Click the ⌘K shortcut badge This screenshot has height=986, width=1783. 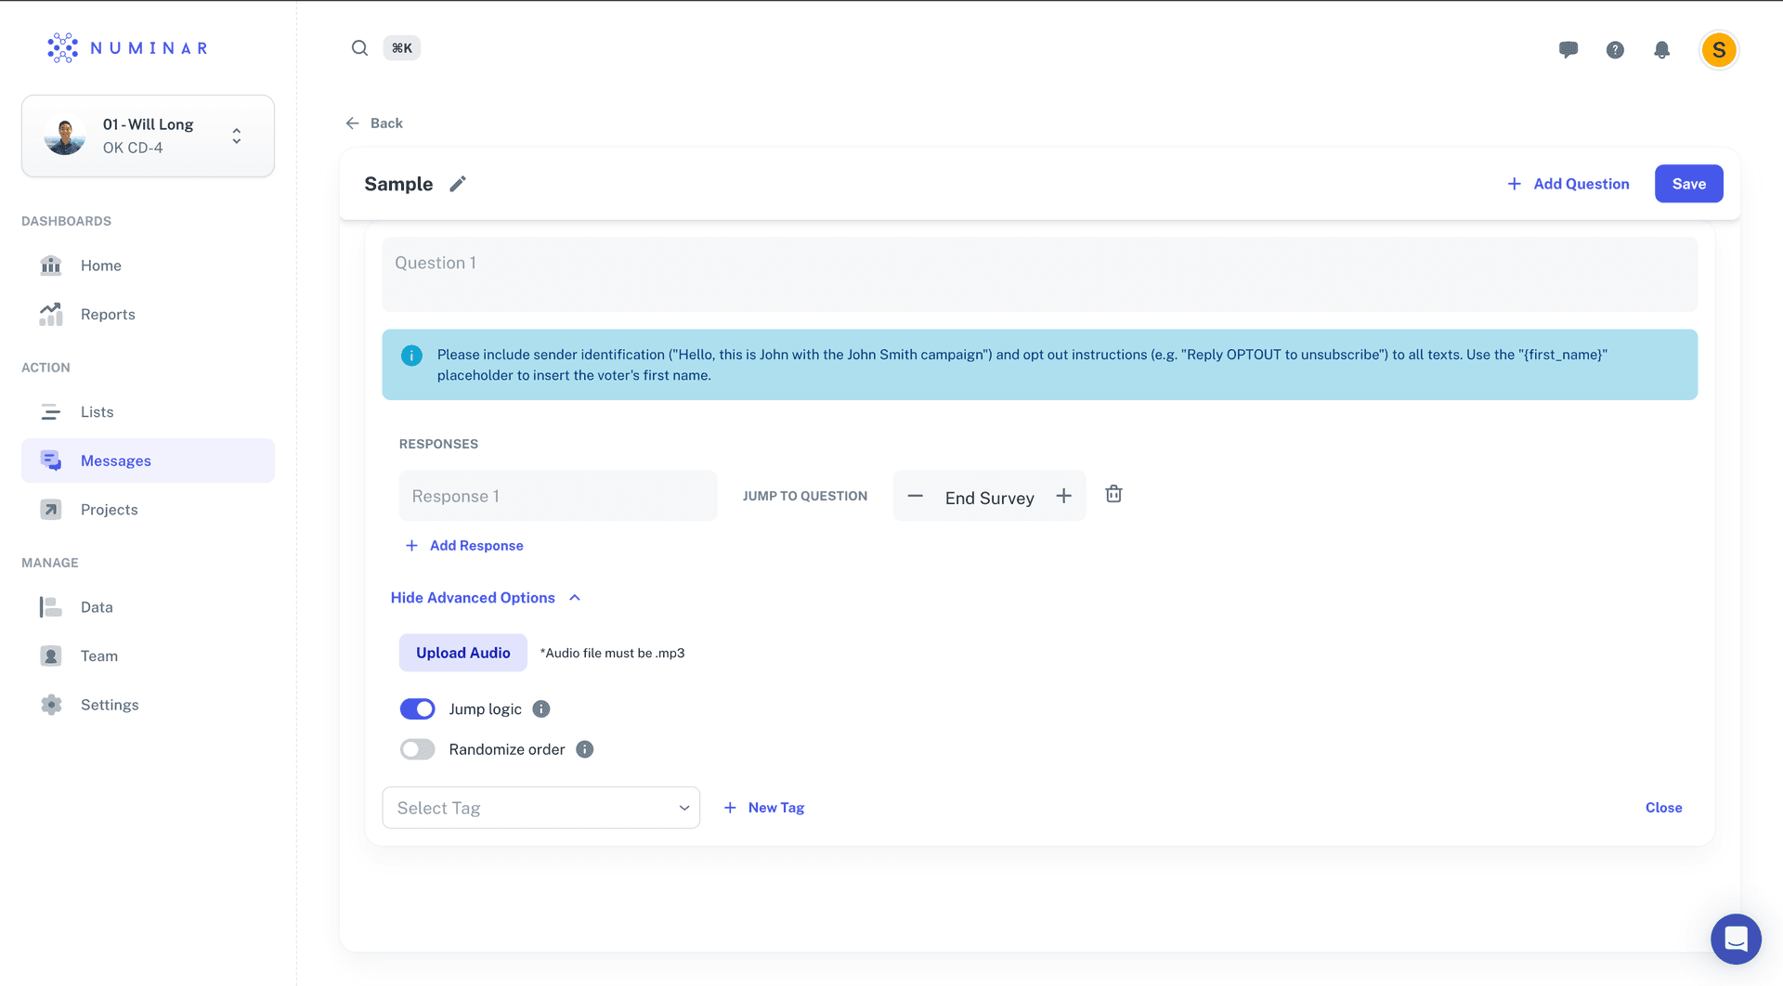coord(401,48)
